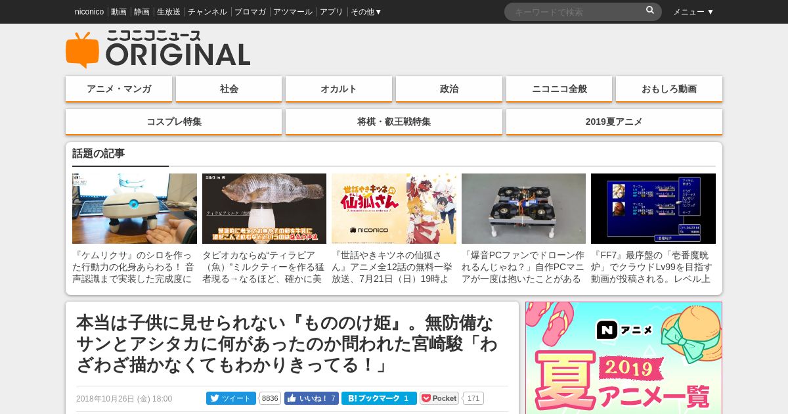Select the おもしろ動画 category tab
Viewport: 788px width, 414px height.
[x=669, y=89]
